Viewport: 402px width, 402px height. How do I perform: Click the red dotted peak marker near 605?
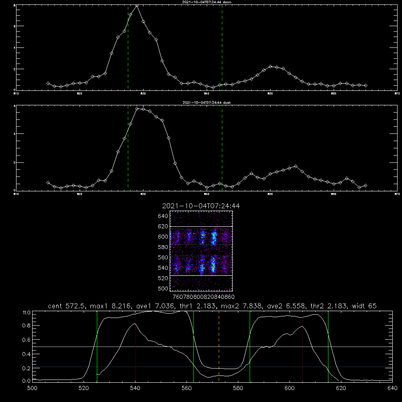[x=303, y=346]
